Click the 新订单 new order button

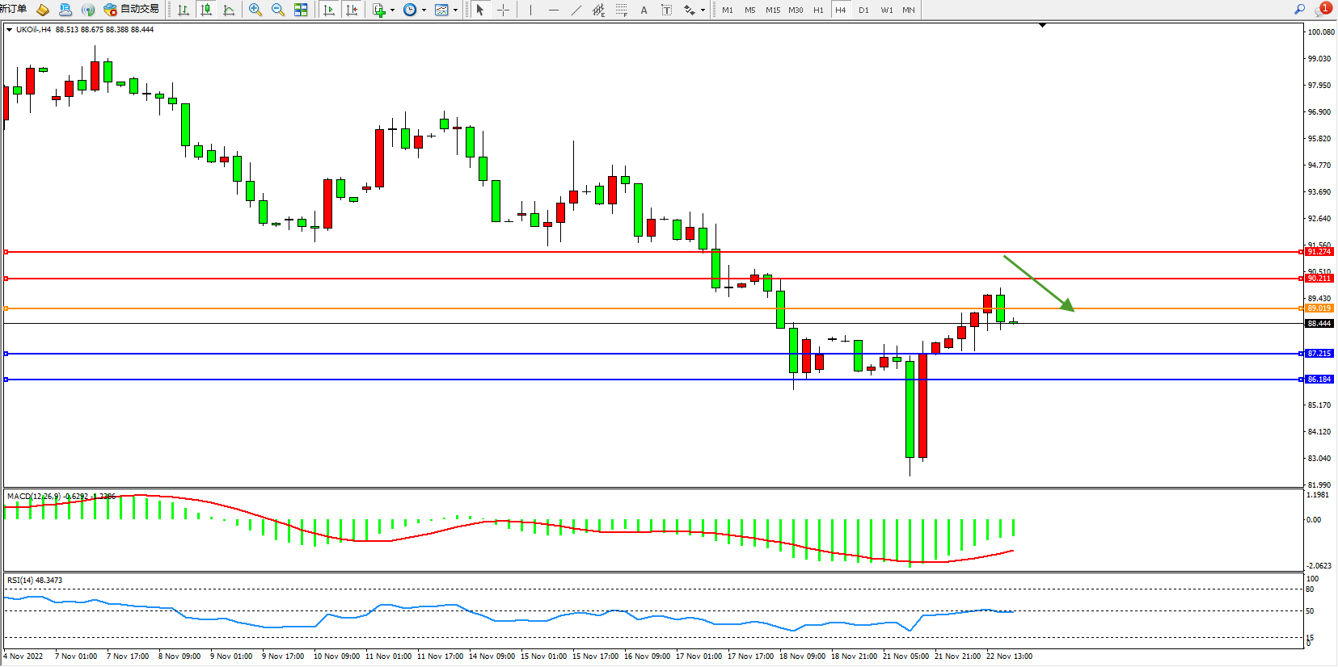point(13,10)
